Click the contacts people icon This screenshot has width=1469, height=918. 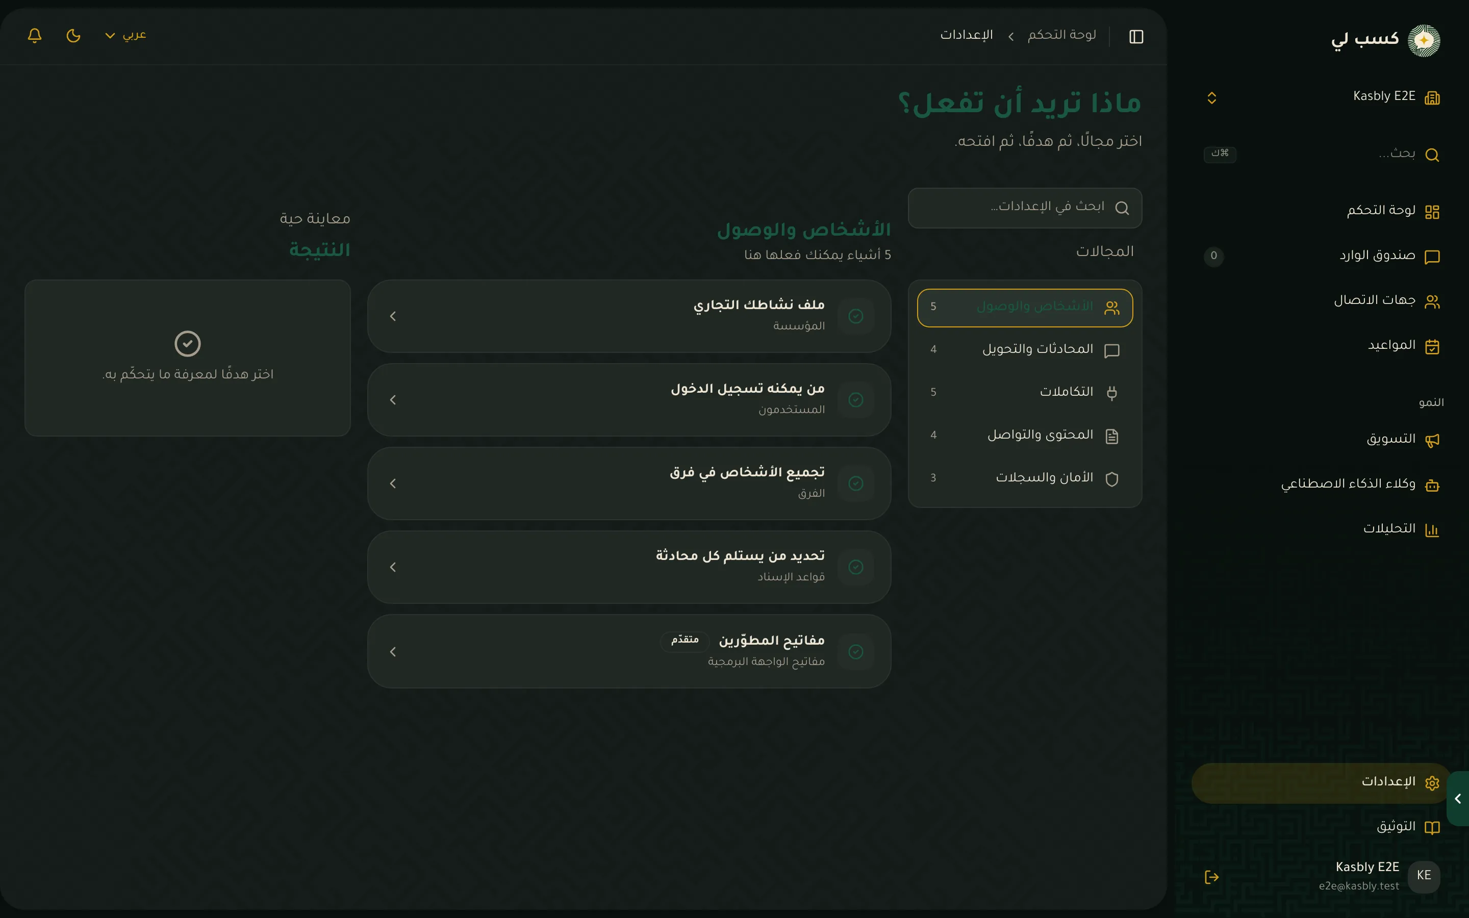(x=1432, y=302)
